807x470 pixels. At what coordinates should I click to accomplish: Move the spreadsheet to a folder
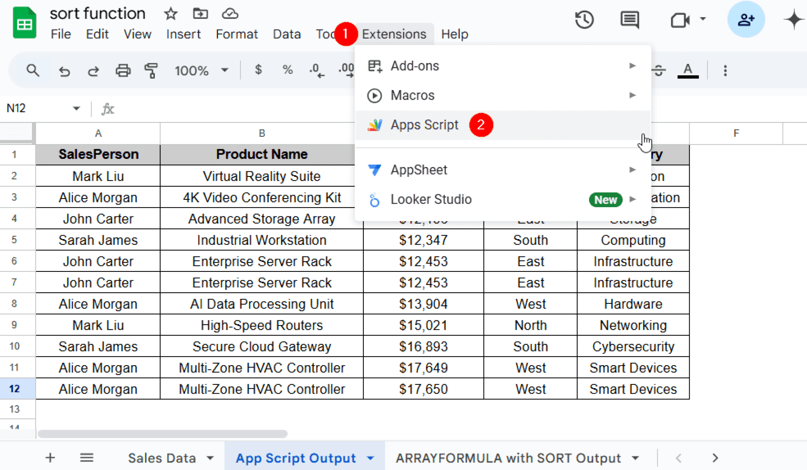click(200, 13)
